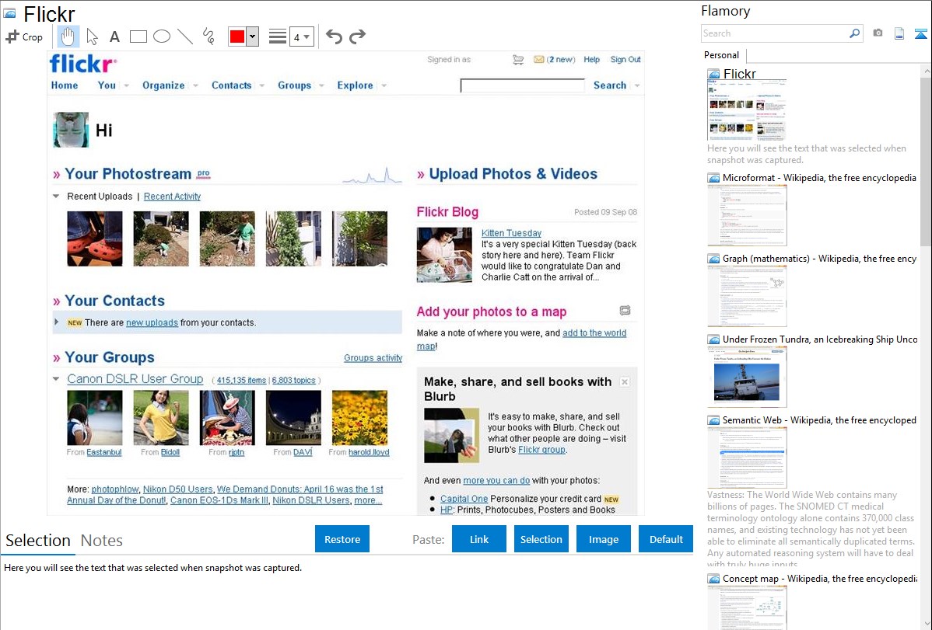Close the Blurb promotion box
The height and width of the screenshot is (630, 932).
(625, 381)
